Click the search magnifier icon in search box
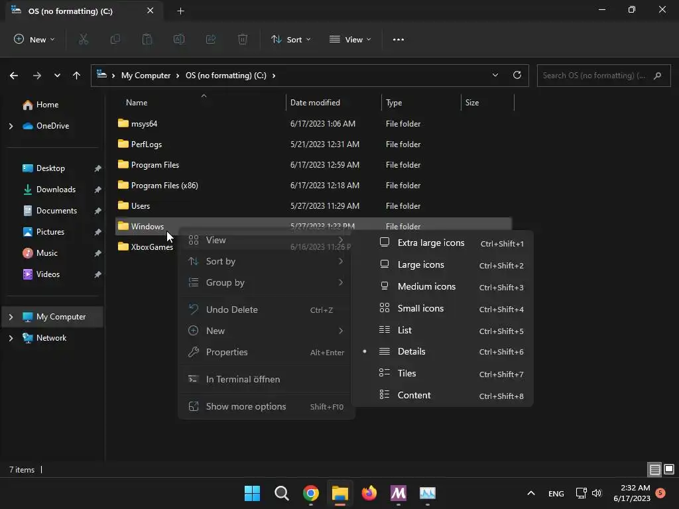Viewport: 679px width, 509px height. 657,76
